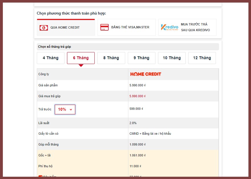Click Chọn phương thức thanh toán phù hợp heading
The width and height of the screenshot is (251, 179).
[x=71, y=13]
